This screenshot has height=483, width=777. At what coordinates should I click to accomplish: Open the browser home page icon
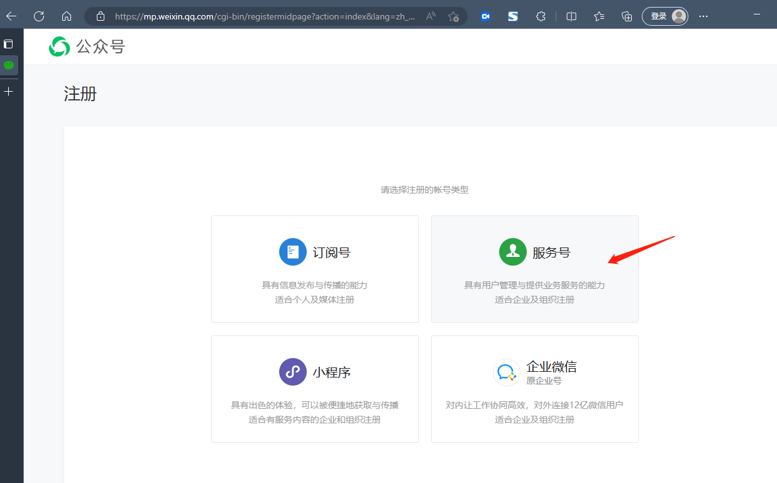[67, 16]
